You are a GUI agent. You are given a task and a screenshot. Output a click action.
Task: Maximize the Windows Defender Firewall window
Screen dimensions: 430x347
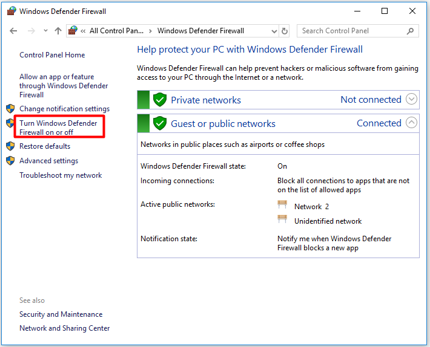(x=385, y=11)
